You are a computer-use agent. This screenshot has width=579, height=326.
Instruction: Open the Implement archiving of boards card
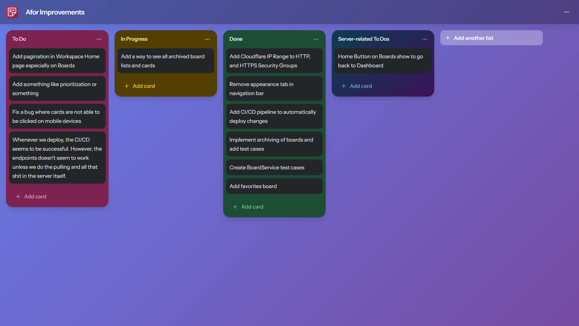click(x=274, y=144)
